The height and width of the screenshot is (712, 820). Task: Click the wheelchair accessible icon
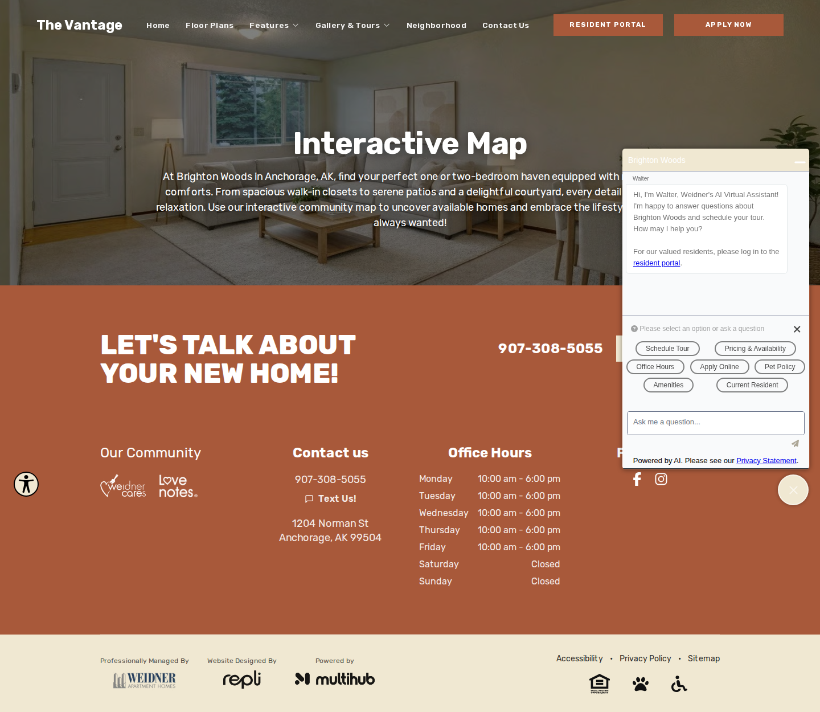679,684
